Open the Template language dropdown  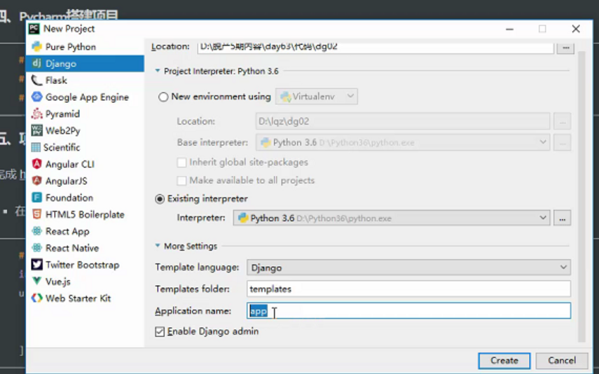coord(408,268)
